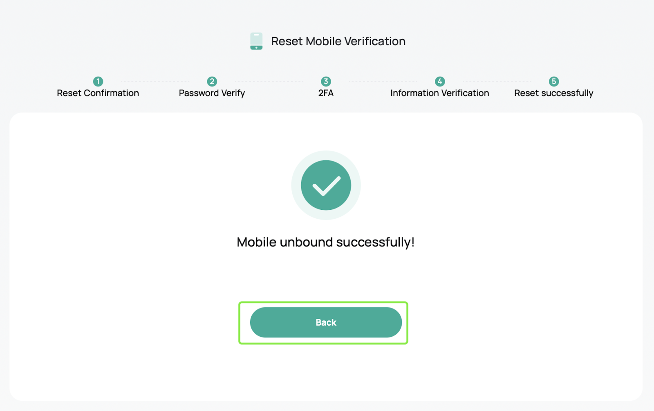Click the dotted connector between steps 1 and 2
654x411 pixels.
point(155,81)
